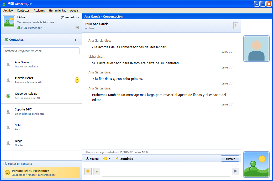The image size is (273, 181).
Task: Click inside the message text box
Action: [x=166, y=171]
